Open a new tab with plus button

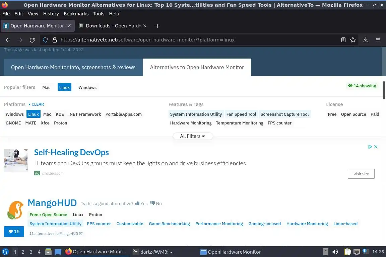[x=157, y=26]
